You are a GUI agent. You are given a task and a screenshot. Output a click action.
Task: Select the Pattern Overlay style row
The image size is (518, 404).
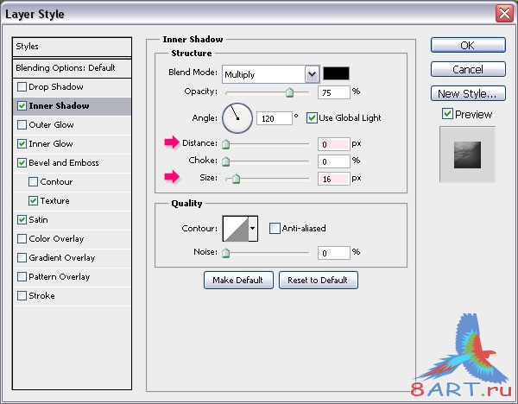[72, 276]
